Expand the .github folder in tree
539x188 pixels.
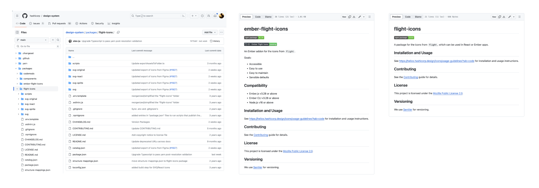[x=16, y=58]
